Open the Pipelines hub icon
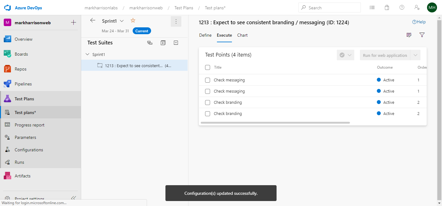This screenshot has height=206, width=442. [x=7, y=84]
